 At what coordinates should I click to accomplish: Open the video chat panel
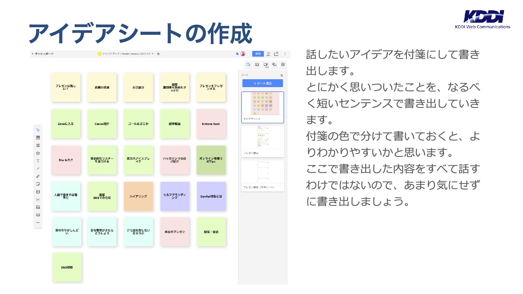point(266,65)
